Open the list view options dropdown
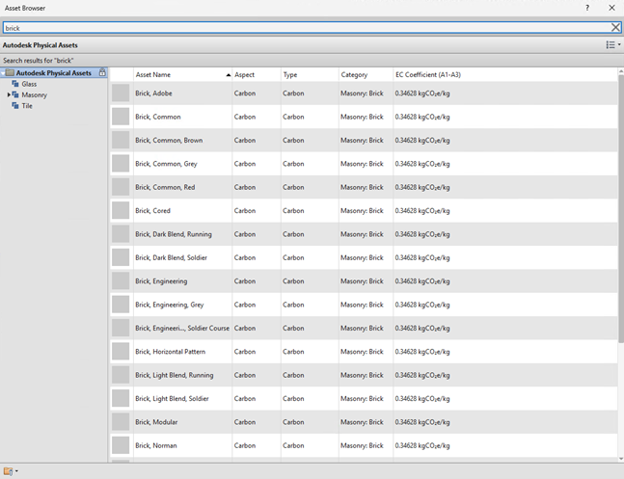 point(612,44)
